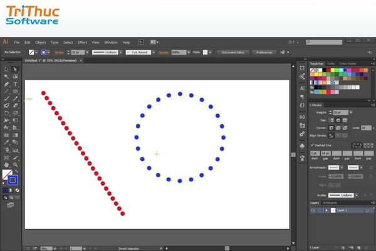Click the first dash value field

[x=315, y=153]
